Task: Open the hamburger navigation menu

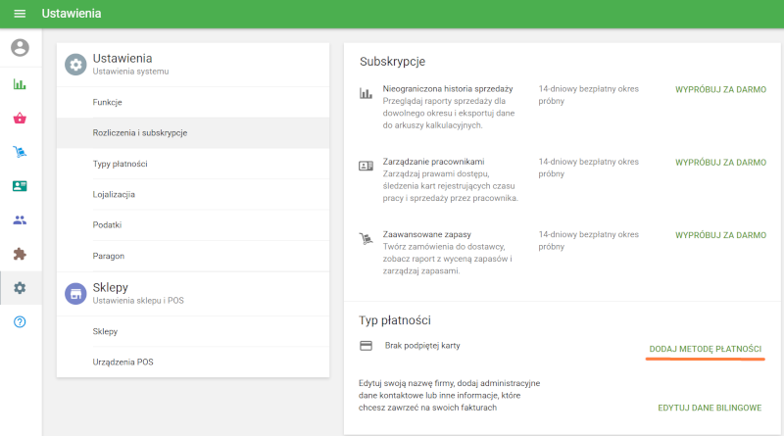Action: (x=20, y=15)
